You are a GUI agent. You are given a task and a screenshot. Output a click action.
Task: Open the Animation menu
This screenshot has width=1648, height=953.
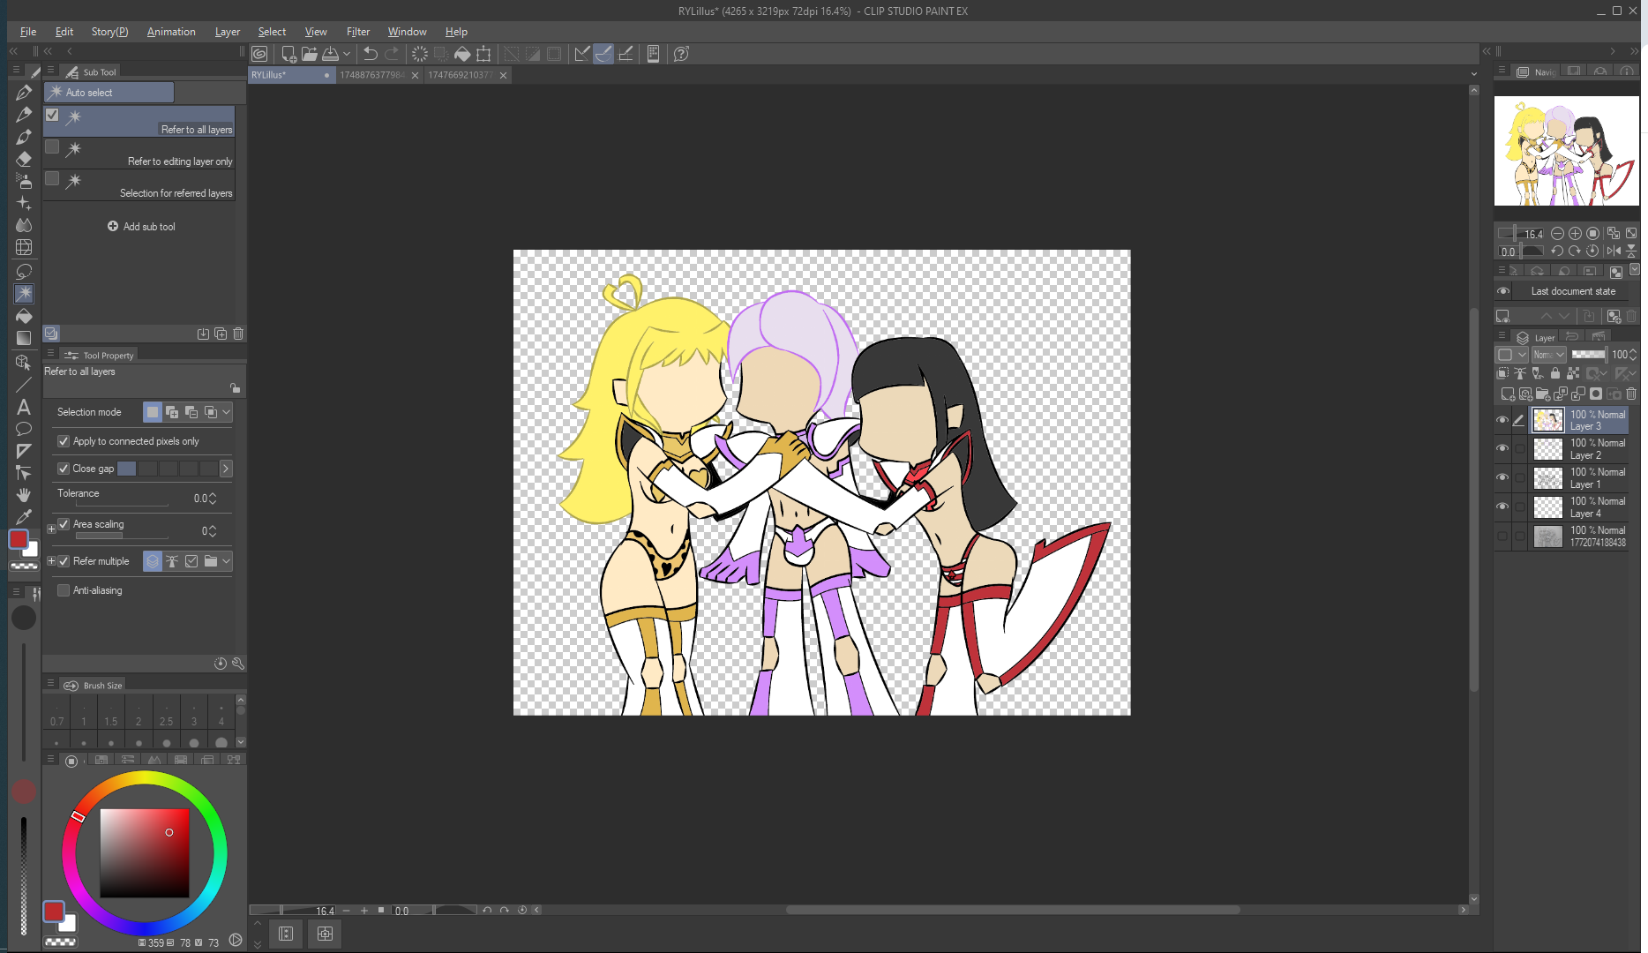tap(171, 32)
